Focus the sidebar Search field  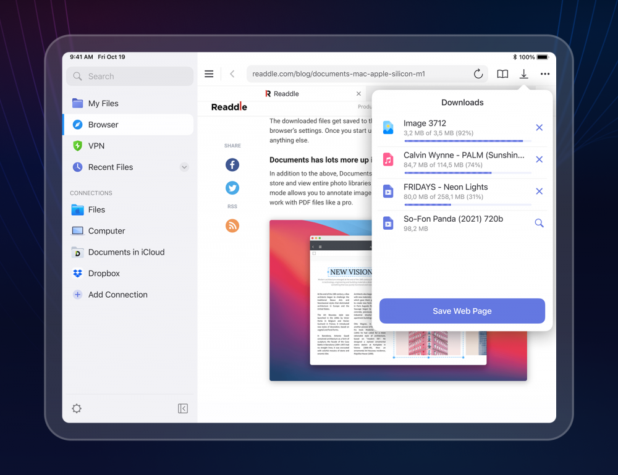pos(130,77)
